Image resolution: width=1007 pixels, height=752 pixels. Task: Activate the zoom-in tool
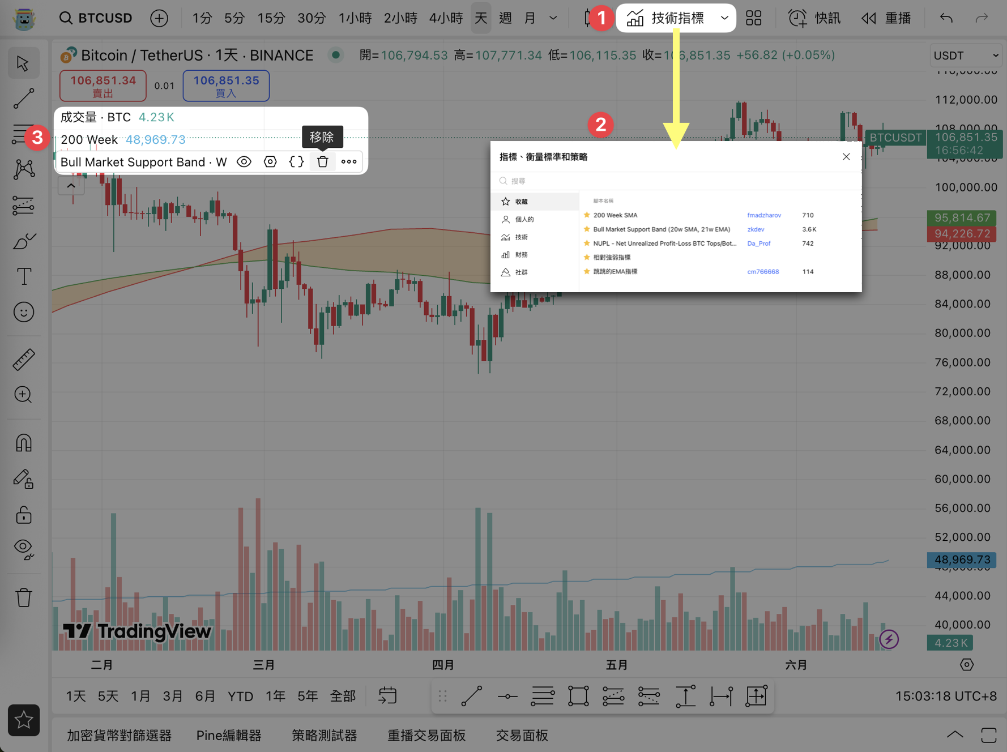coord(23,395)
